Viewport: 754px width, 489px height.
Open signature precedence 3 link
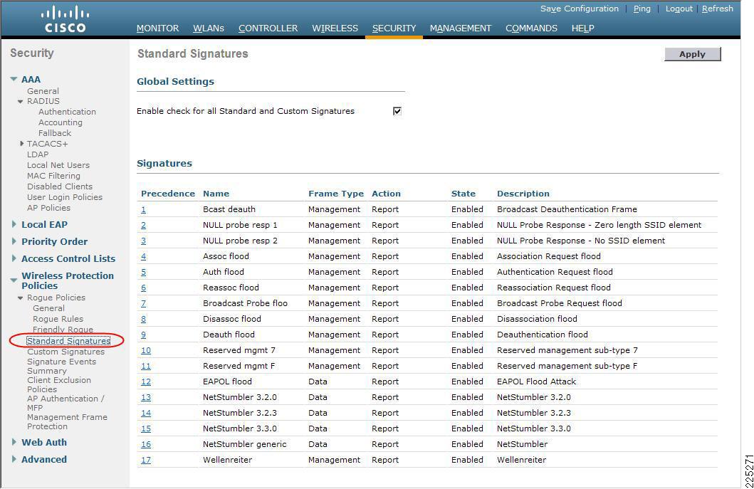coord(143,241)
